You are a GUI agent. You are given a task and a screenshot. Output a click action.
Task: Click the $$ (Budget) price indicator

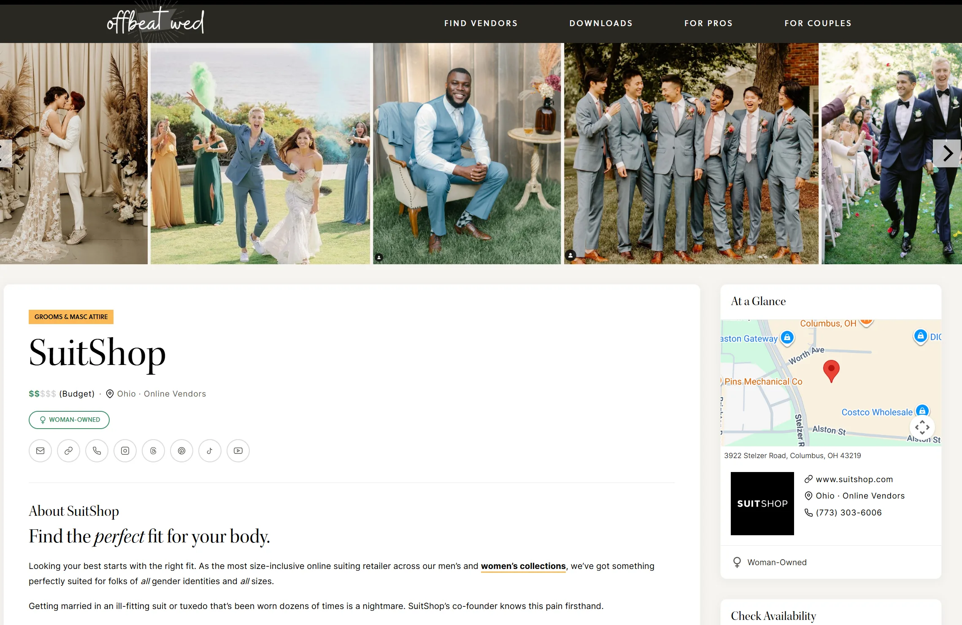click(62, 394)
